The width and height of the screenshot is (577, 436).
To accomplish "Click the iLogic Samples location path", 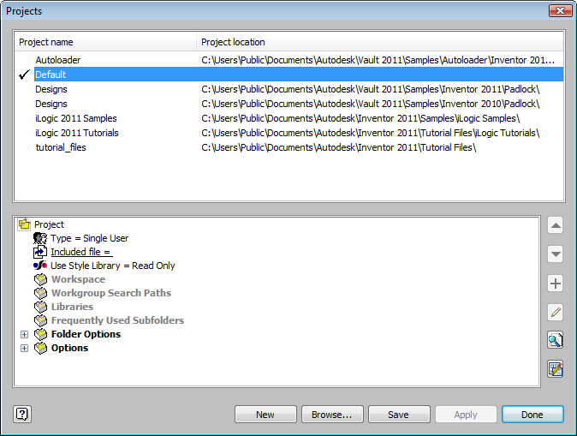I will pos(360,118).
